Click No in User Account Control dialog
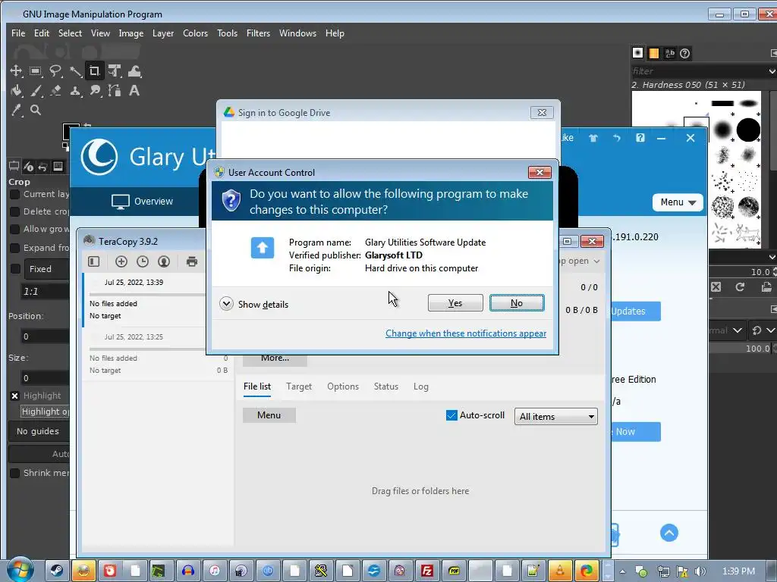 click(517, 303)
